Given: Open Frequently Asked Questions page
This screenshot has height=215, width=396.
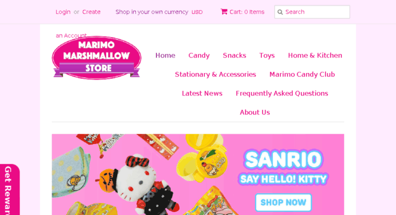Looking at the screenshot, I should tap(282, 94).
